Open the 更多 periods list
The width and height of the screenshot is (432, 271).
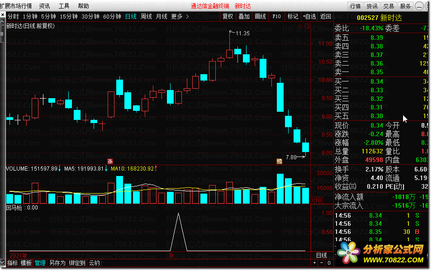pyautogui.click(x=177, y=17)
